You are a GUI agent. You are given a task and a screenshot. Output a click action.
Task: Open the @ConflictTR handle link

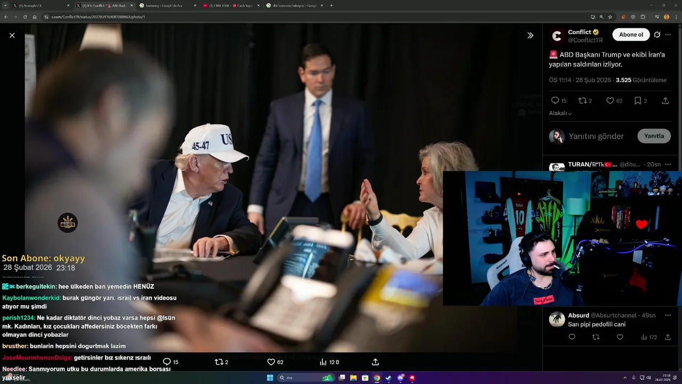click(x=585, y=40)
